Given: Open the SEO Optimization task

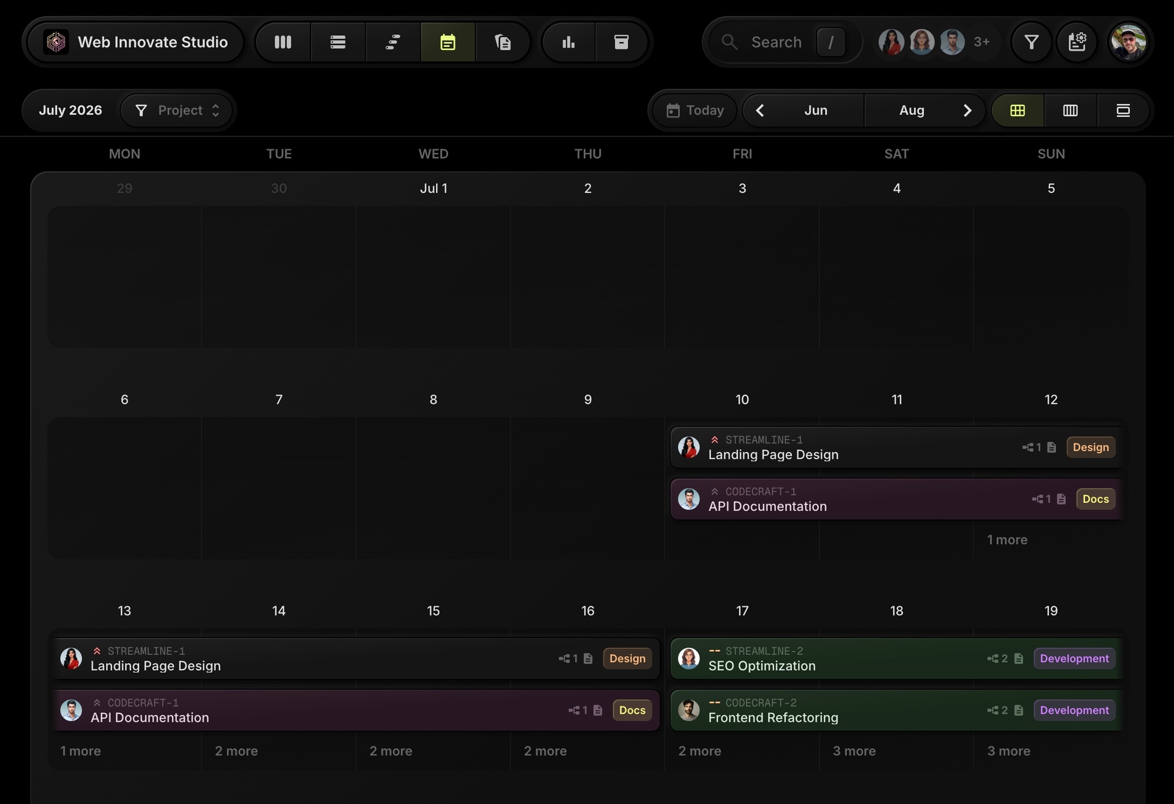Looking at the screenshot, I should point(896,658).
